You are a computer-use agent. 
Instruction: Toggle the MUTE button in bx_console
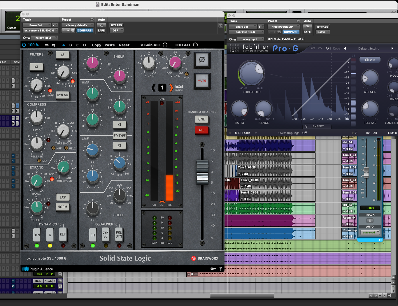coord(202,81)
